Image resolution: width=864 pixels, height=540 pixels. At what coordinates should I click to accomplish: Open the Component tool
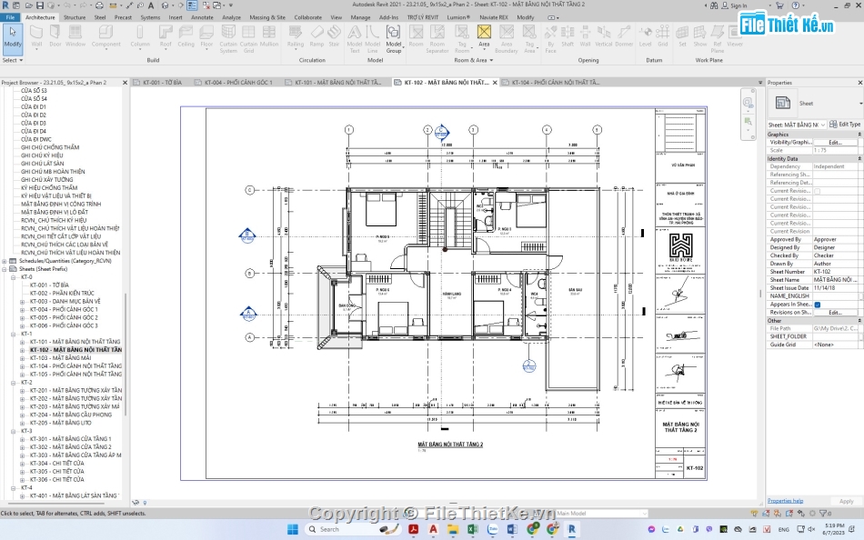click(105, 37)
